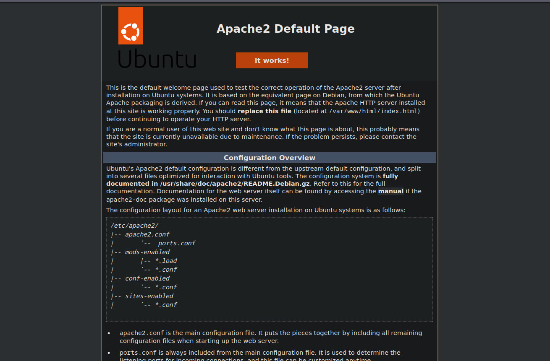This screenshot has width=550, height=361.
Task: Click the "|-- conf-enabled" tree line
Action: (140, 278)
